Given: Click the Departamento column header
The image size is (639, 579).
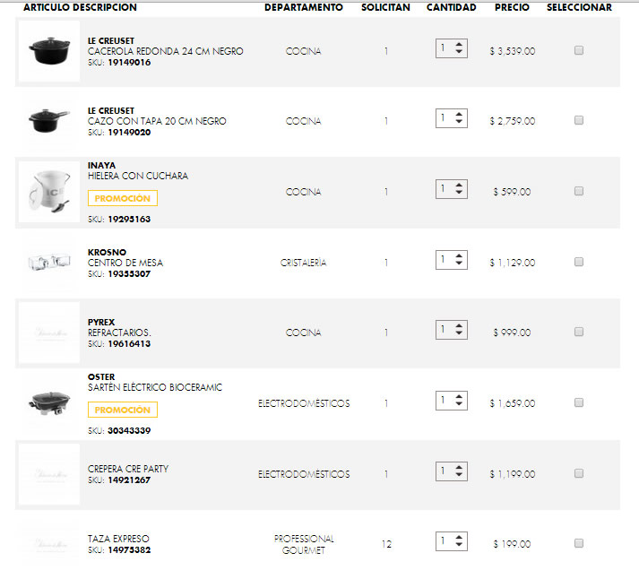Looking at the screenshot, I should [x=303, y=7].
